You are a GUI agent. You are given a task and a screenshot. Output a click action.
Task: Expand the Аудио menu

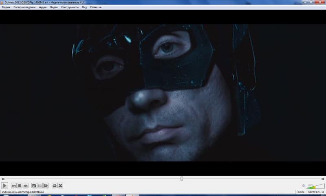(43, 7)
